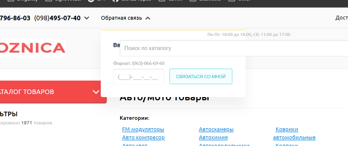Open the GPT bookmark icon

[91, 1]
